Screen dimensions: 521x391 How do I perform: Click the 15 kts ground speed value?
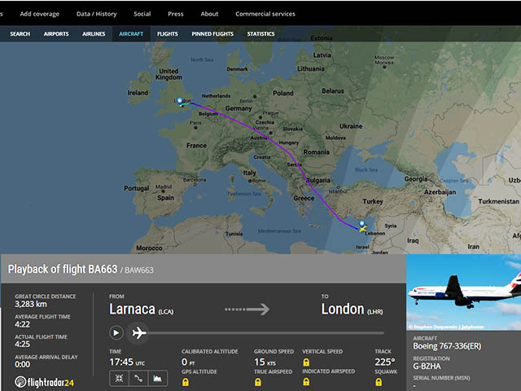(265, 362)
